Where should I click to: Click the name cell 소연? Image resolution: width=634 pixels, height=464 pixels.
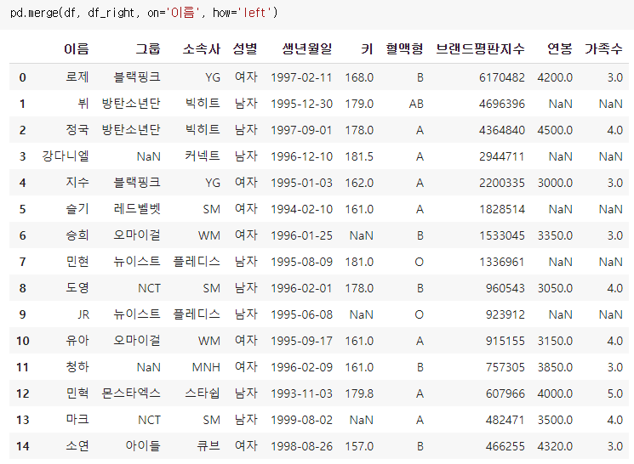tap(77, 446)
